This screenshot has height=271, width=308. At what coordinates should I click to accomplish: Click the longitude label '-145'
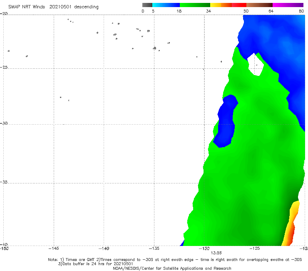coord(54,248)
